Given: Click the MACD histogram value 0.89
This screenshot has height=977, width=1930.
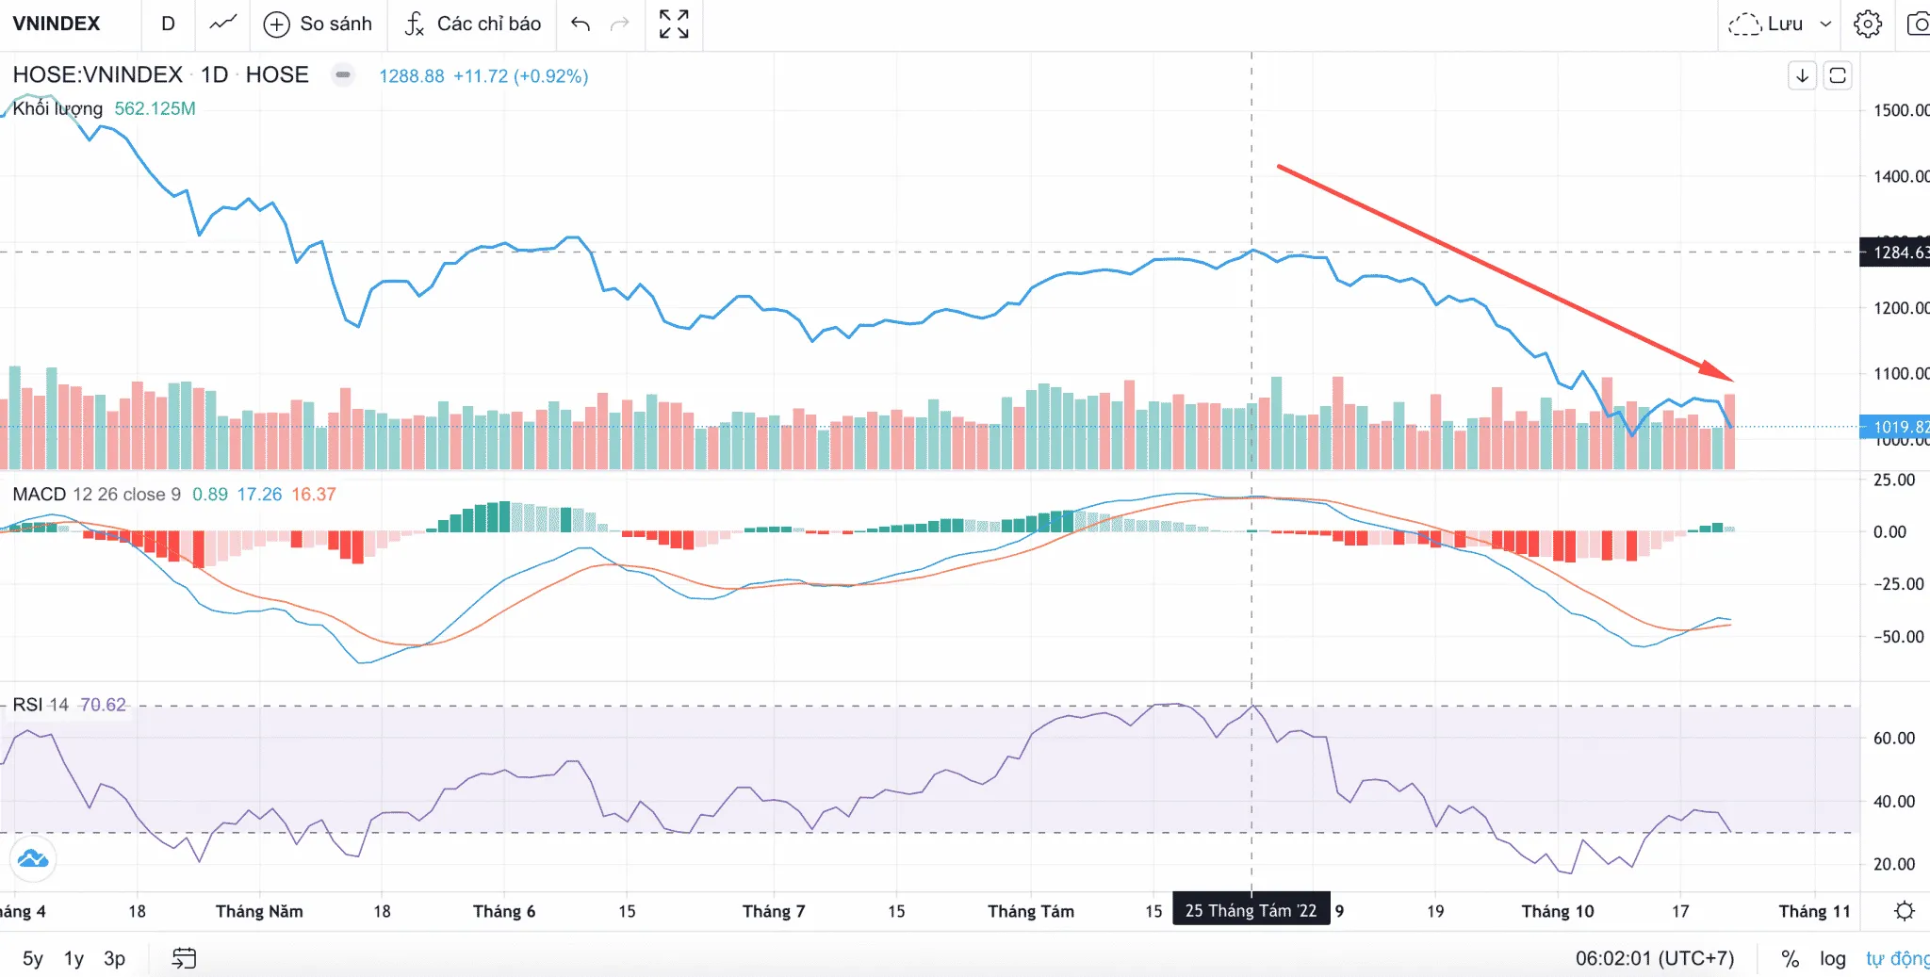Looking at the screenshot, I should pyautogui.click(x=210, y=494).
